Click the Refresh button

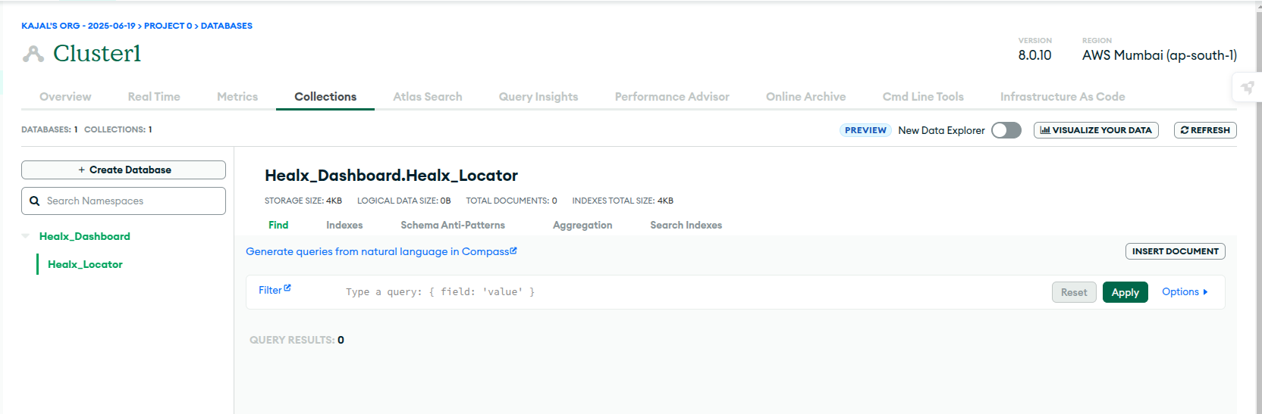[x=1205, y=130]
